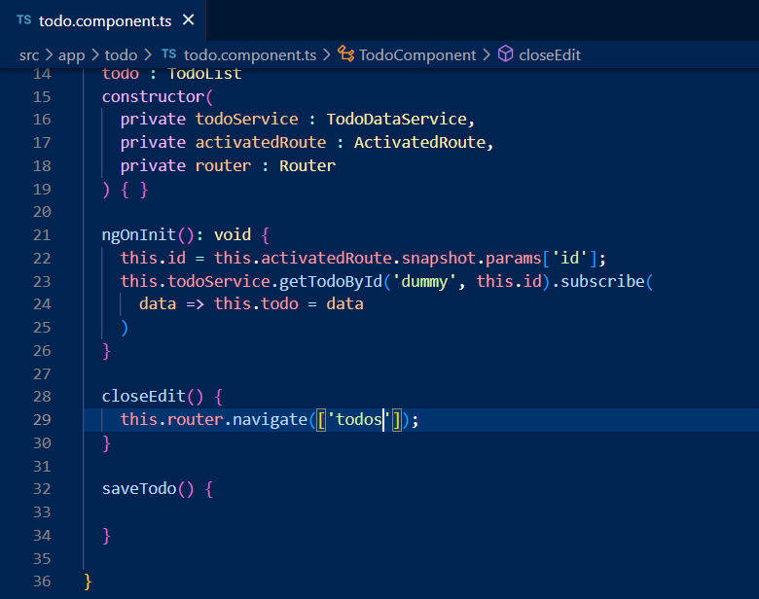
Task: Expand breadcrumb chevron after app
Action: point(95,55)
